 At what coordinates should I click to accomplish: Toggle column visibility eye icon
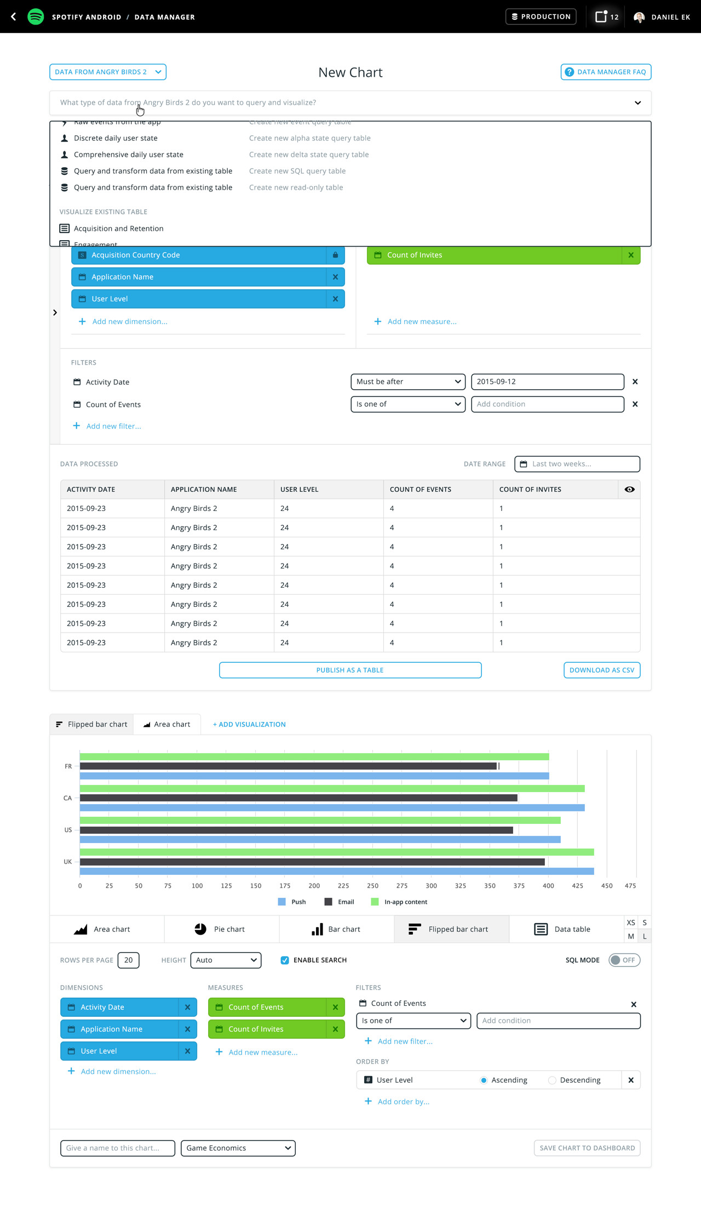[629, 490]
